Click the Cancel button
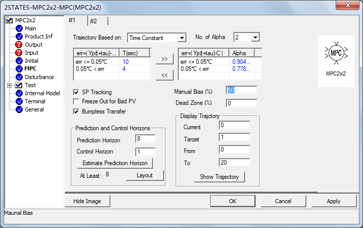The height and width of the screenshot is (228, 363). [x=283, y=201]
